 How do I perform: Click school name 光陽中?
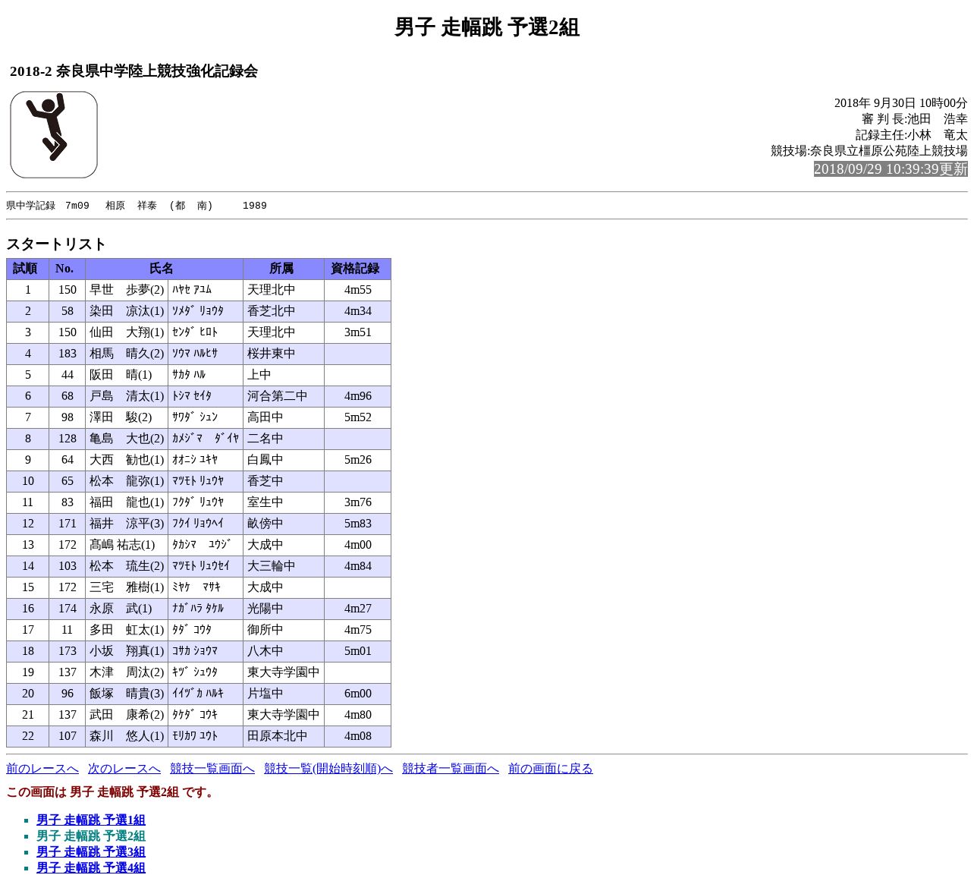[265, 609]
